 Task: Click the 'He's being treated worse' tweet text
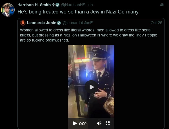79,12
